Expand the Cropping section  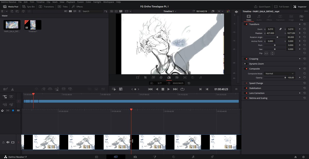coord(254,59)
